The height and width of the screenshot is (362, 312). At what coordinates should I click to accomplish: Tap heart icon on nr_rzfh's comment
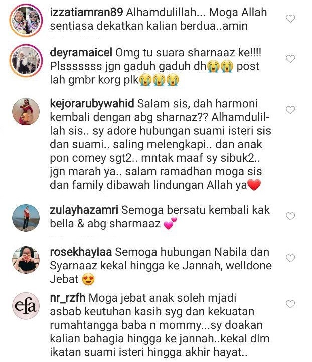[x=290, y=304]
